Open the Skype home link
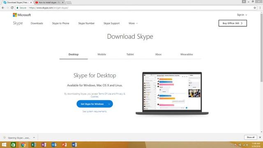 (18, 23)
